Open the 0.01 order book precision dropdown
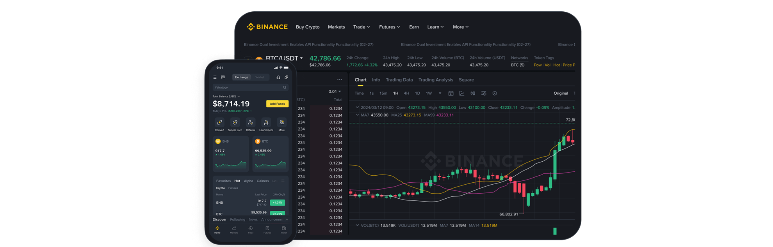This screenshot has height=247, width=773. click(x=335, y=92)
